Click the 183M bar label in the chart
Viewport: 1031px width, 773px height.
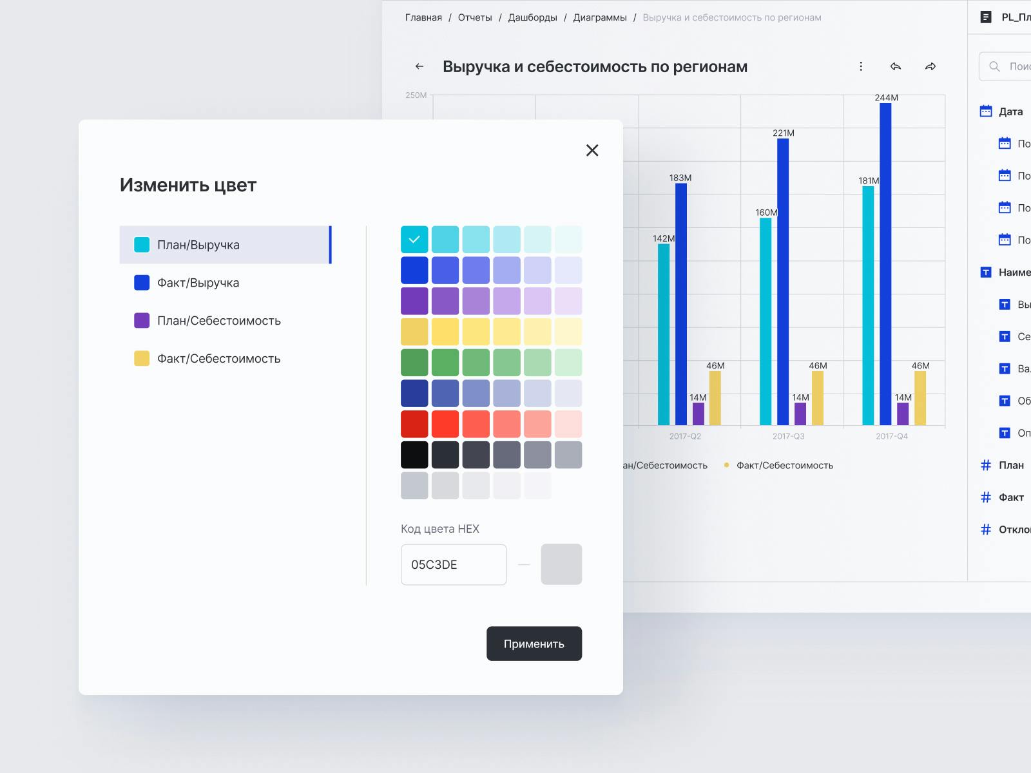point(680,178)
